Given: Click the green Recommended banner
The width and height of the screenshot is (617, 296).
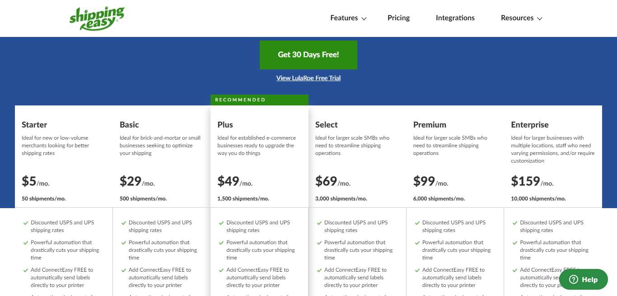Looking at the screenshot, I should click(x=259, y=100).
